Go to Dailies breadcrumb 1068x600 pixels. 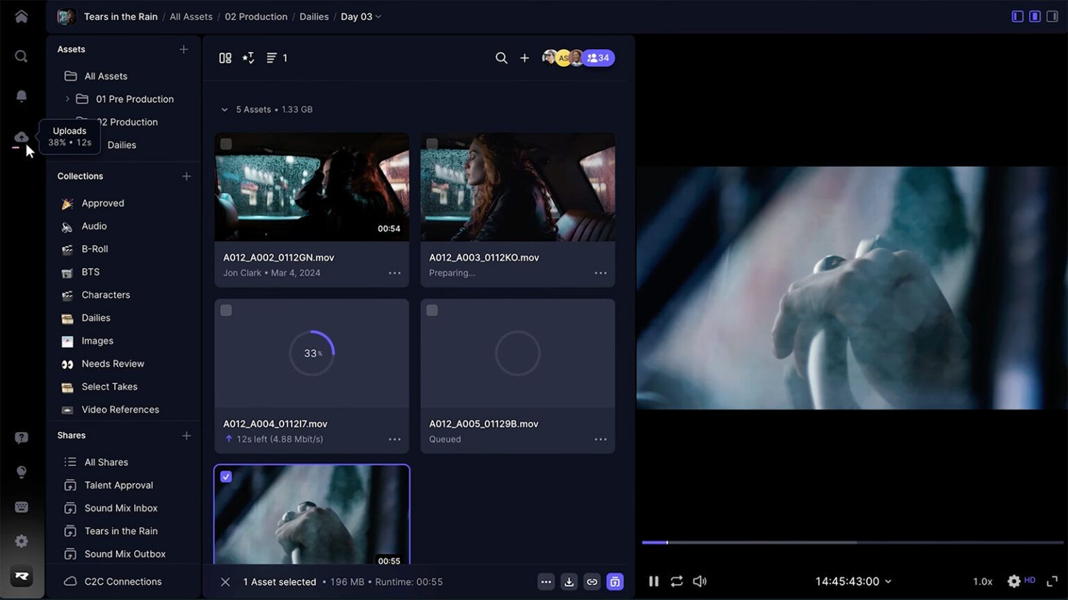pos(314,17)
